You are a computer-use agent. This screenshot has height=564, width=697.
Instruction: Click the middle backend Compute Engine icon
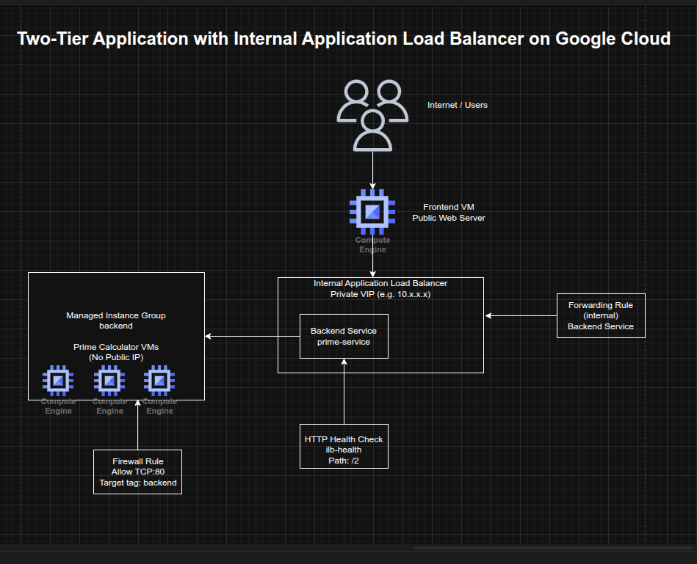coord(109,381)
